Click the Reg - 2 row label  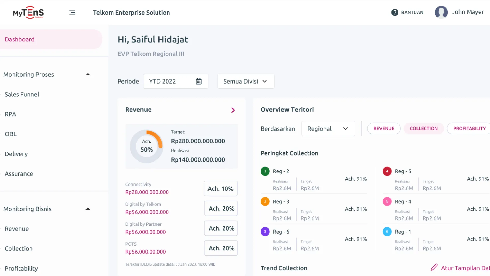coord(281,171)
